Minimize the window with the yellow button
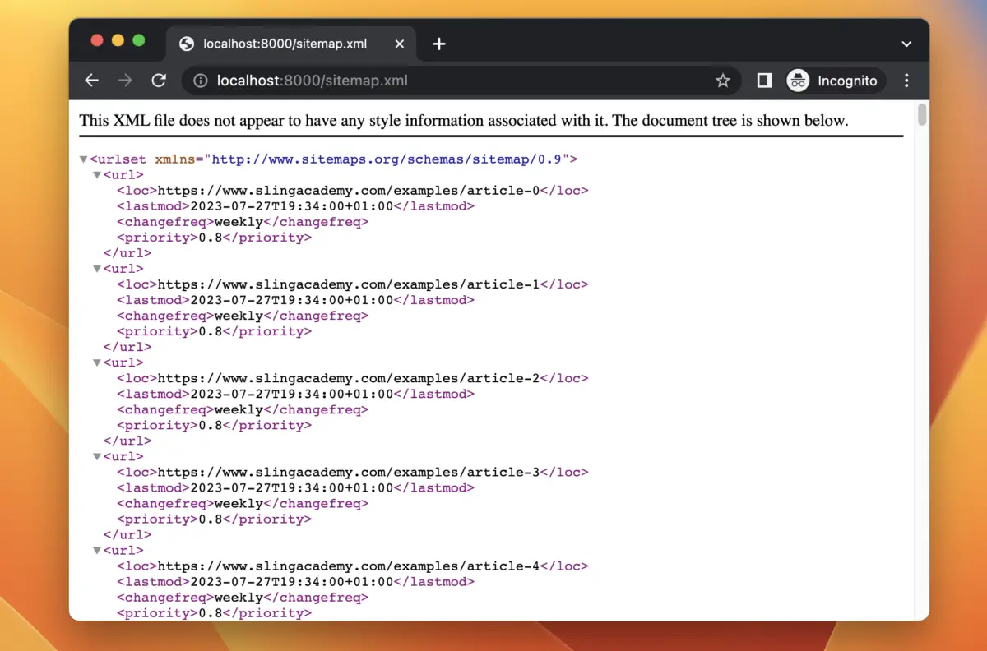 click(118, 41)
